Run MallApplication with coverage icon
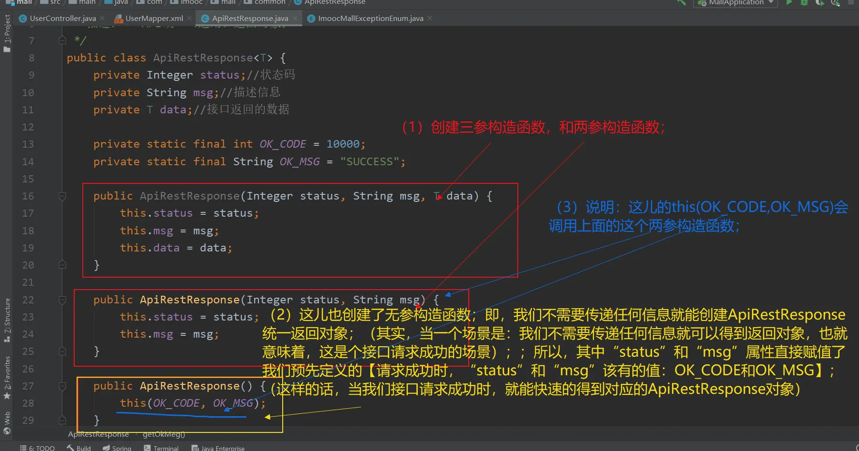 click(x=820, y=2)
